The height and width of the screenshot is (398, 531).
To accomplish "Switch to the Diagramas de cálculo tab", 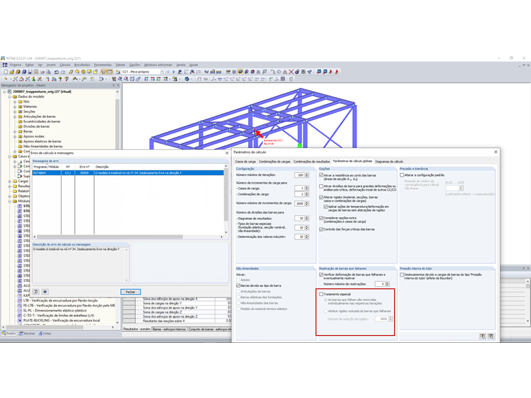I will click(389, 161).
